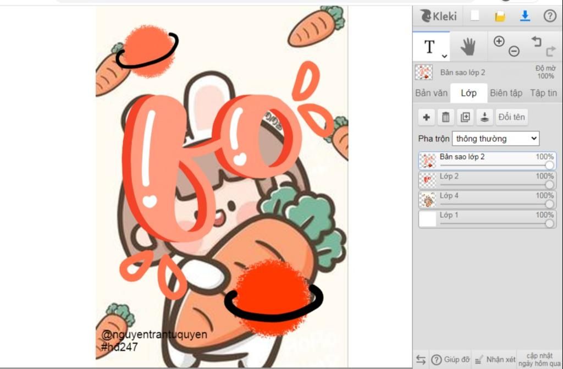Zoom out with the minus icon

[x=514, y=51]
